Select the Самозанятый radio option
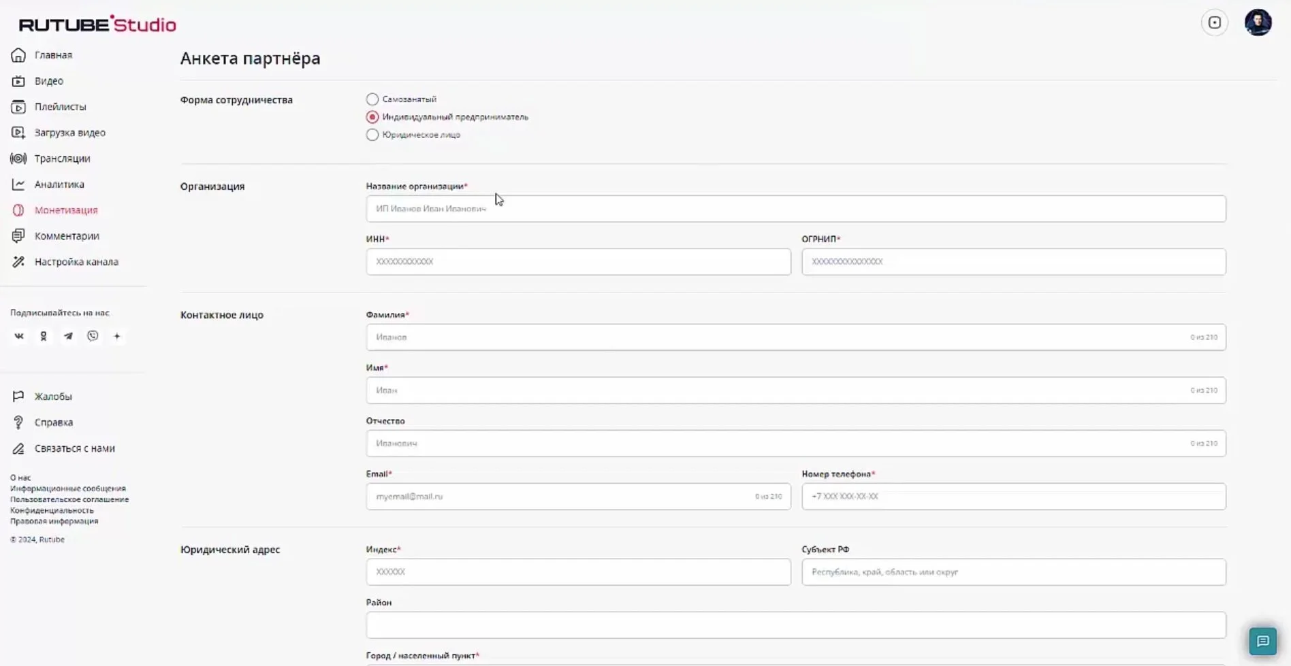The height and width of the screenshot is (666, 1291). coord(372,99)
